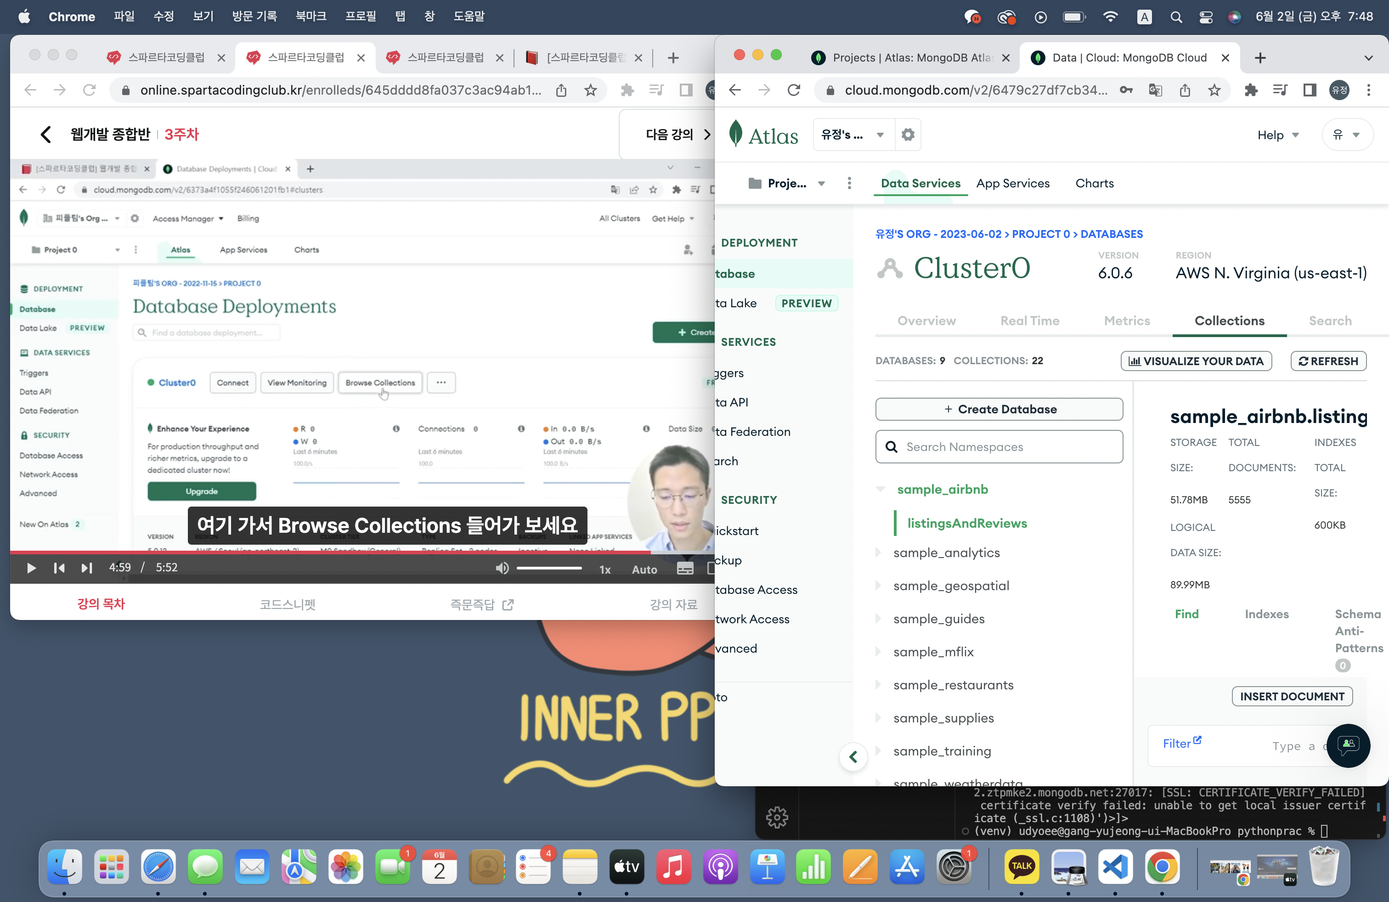This screenshot has width=1389, height=902.
Task: Open the cluster Overview tab
Action: coord(926,320)
